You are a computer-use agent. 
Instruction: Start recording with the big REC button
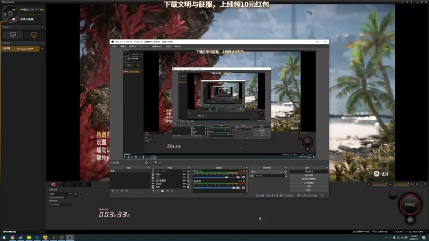(x=410, y=205)
